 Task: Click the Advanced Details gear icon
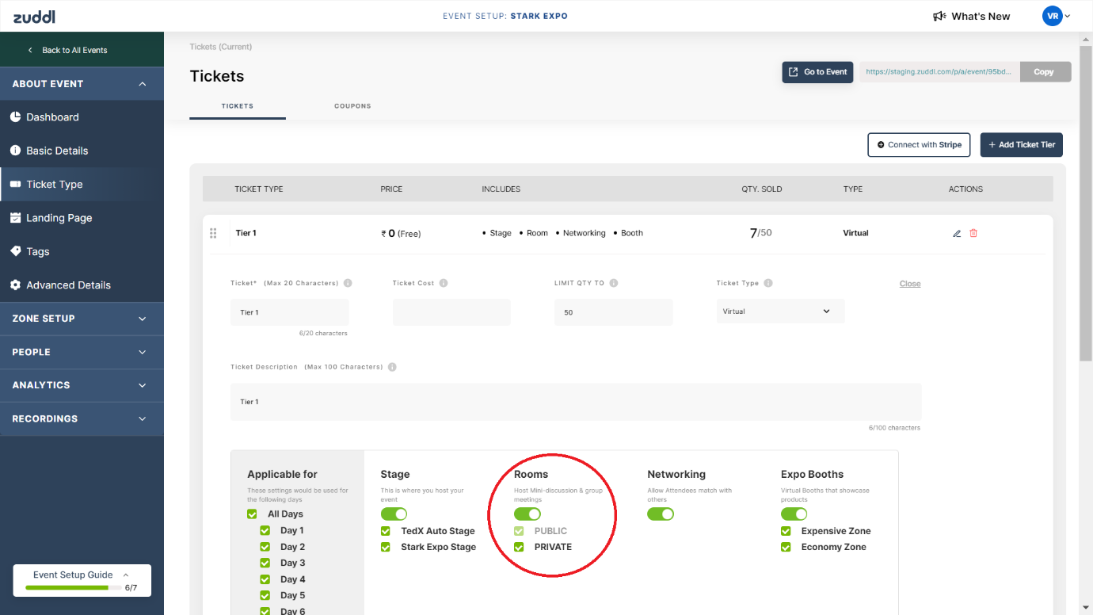click(x=15, y=285)
